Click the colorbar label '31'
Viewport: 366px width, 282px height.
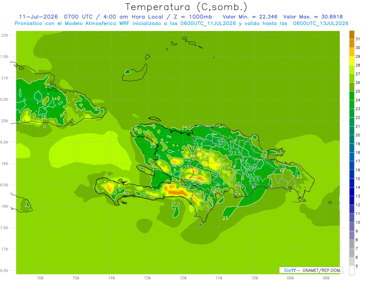coord(358,39)
